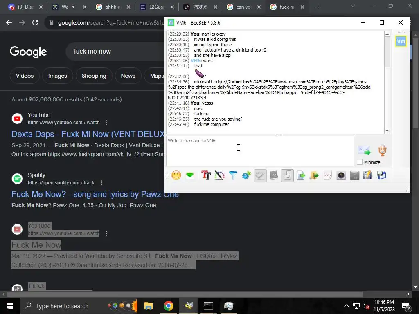Screen dimensions: 419x314
Task: Filter Google results by News
Action: pos(128,76)
